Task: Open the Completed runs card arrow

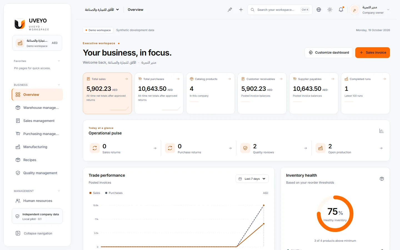Action: [384, 79]
